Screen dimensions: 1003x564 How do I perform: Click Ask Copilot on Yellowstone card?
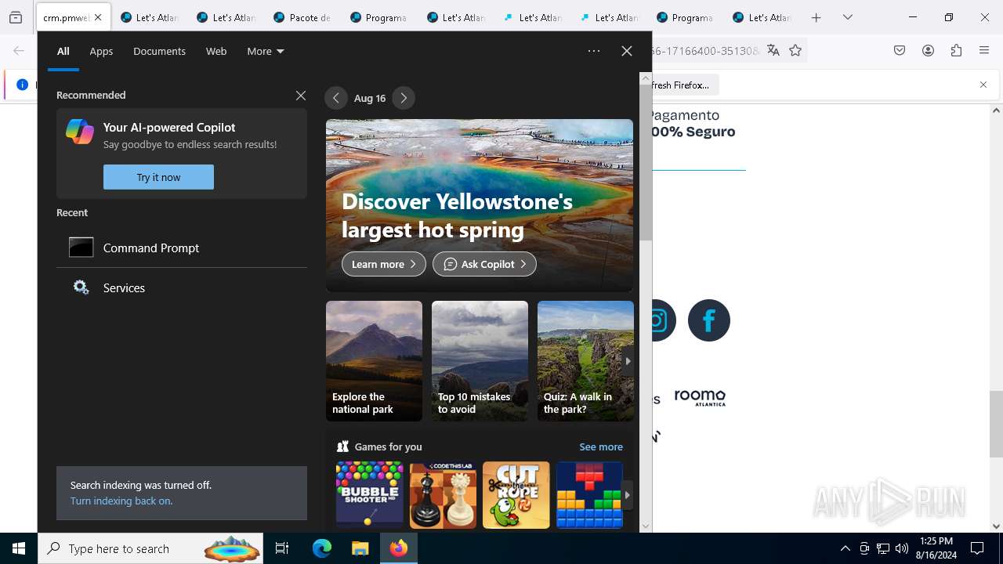click(484, 264)
